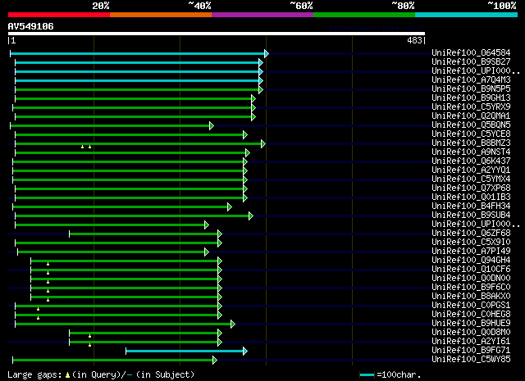
Task: Open the UniRef100_C5YRX9 hit label
Action: point(471,107)
